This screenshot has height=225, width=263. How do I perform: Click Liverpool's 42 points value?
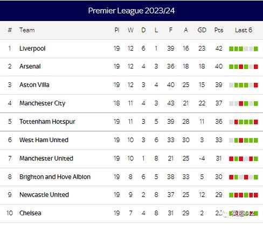[219, 48]
